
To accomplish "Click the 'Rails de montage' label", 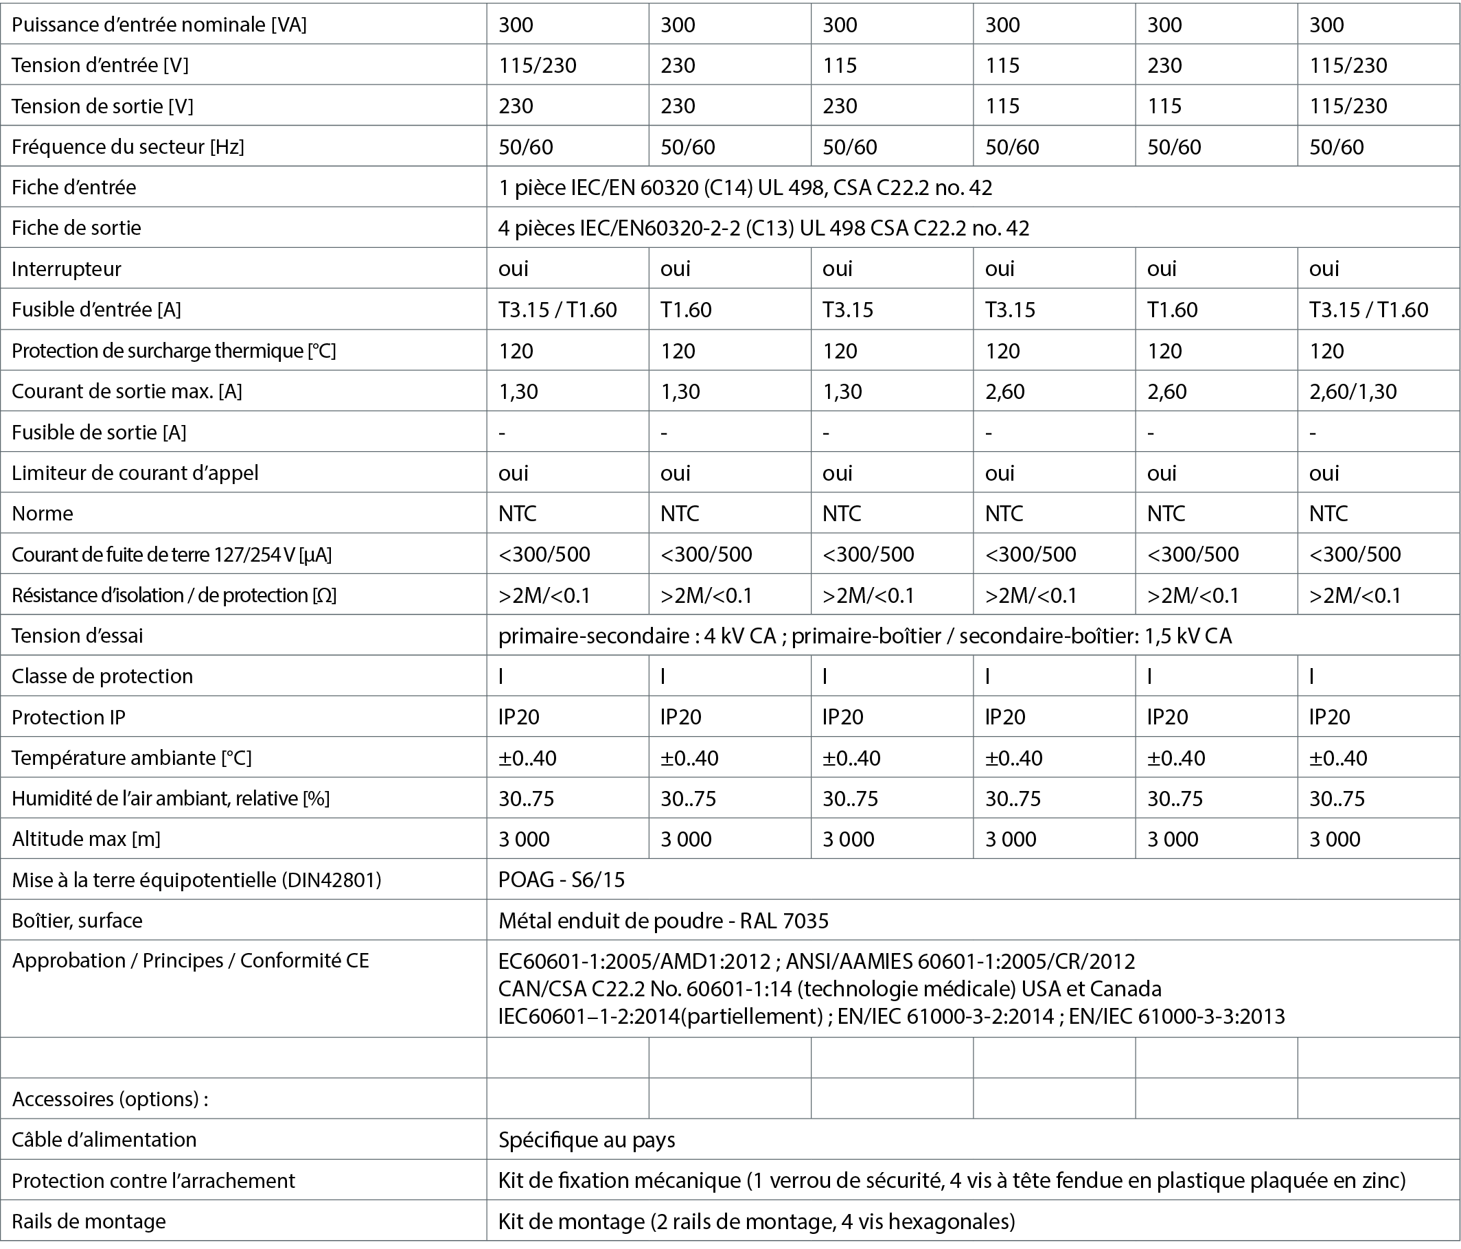I will 89,1222.
